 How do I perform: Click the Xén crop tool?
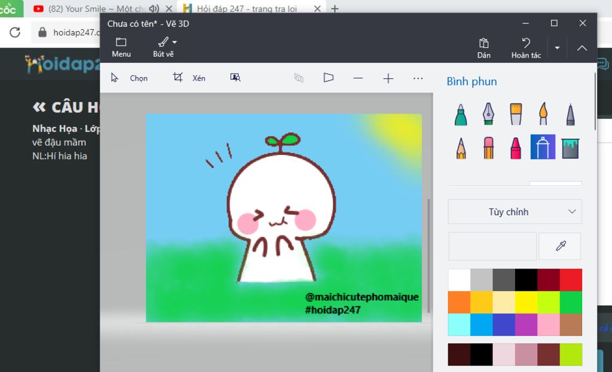coord(189,78)
